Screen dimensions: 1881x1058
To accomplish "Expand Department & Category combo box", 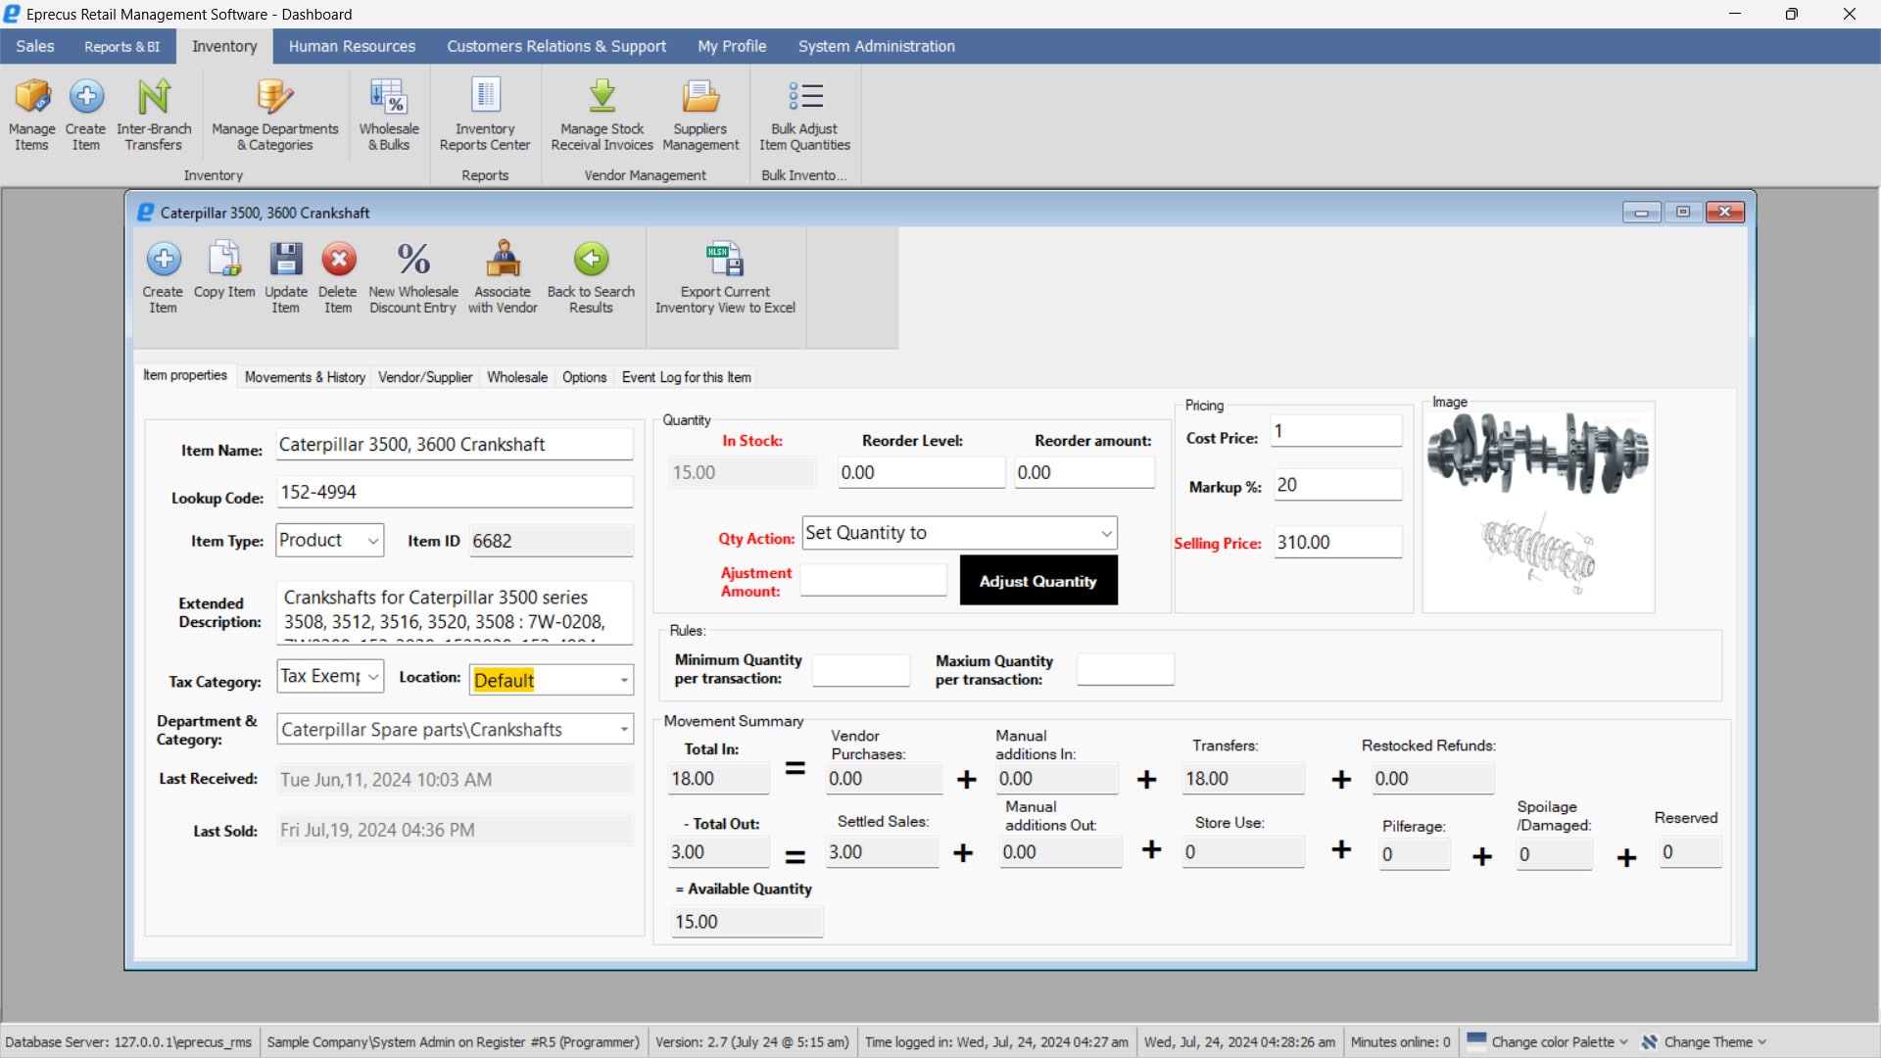I will [624, 730].
